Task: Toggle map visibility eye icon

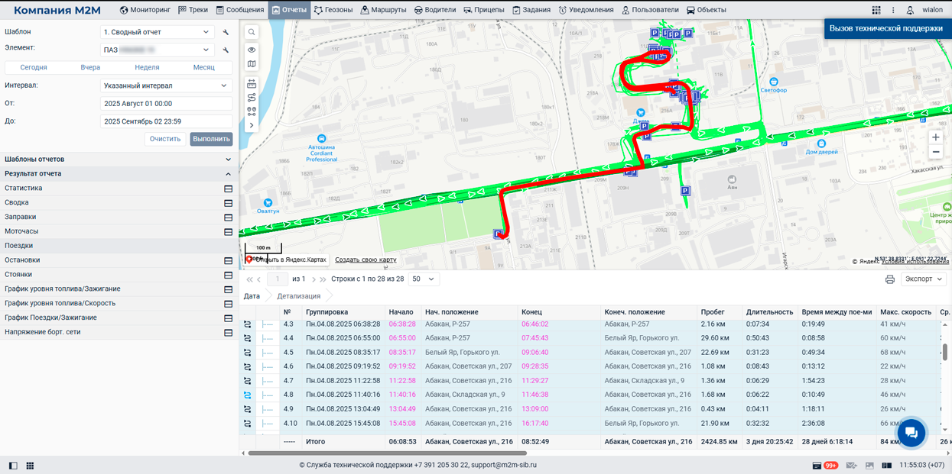Action: (252, 50)
